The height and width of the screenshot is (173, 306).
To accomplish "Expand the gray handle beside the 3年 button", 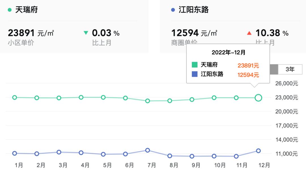I will point(274,69).
